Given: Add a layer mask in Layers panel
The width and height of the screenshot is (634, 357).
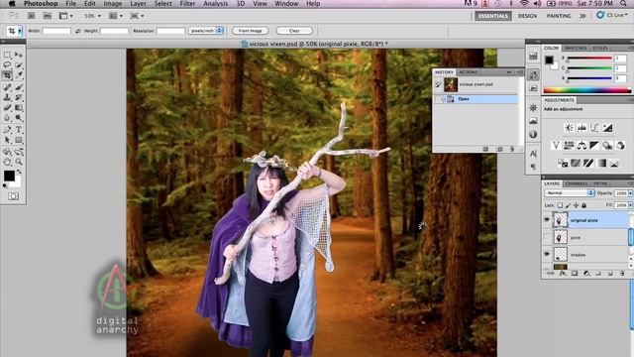Looking at the screenshot, I should (575, 274).
